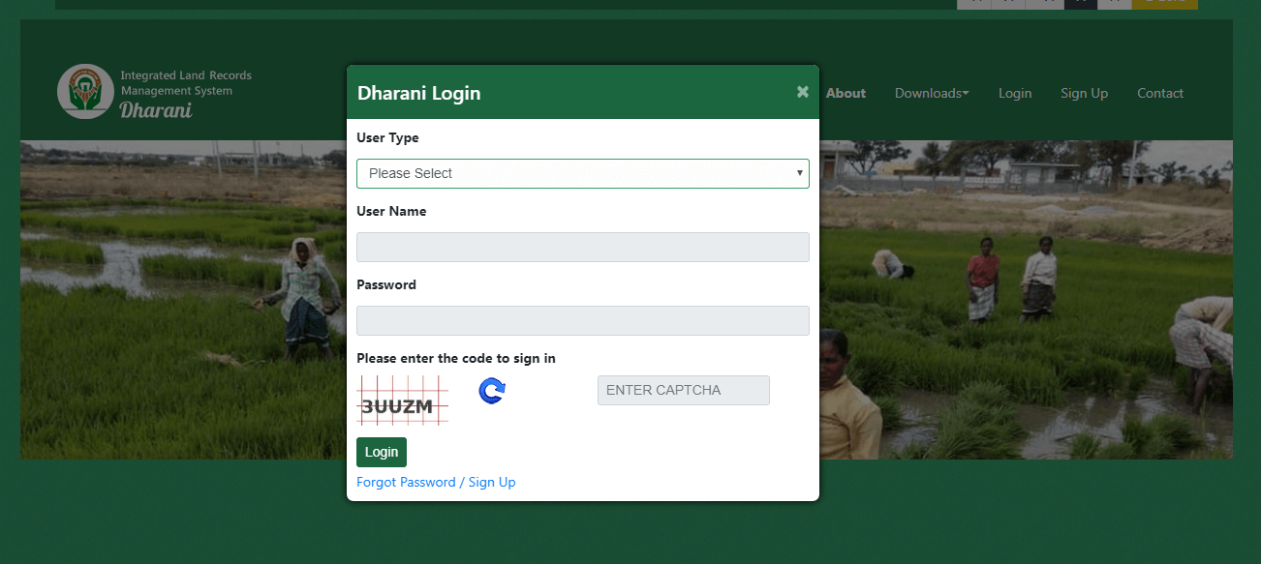Go to the Contact page
The width and height of the screenshot is (1261, 564).
(x=1159, y=93)
